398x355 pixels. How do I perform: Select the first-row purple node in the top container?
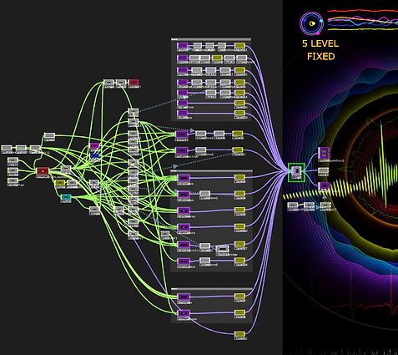(x=183, y=46)
